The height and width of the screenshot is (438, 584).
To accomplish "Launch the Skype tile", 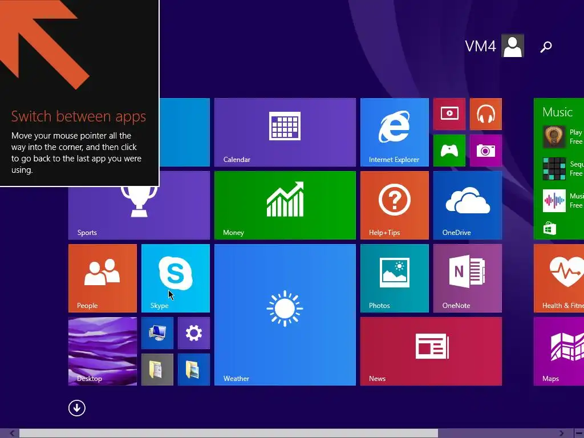I will click(x=176, y=278).
